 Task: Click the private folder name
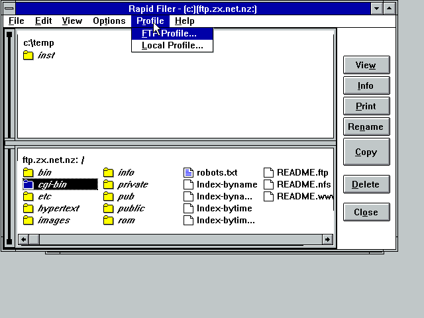click(132, 184)
